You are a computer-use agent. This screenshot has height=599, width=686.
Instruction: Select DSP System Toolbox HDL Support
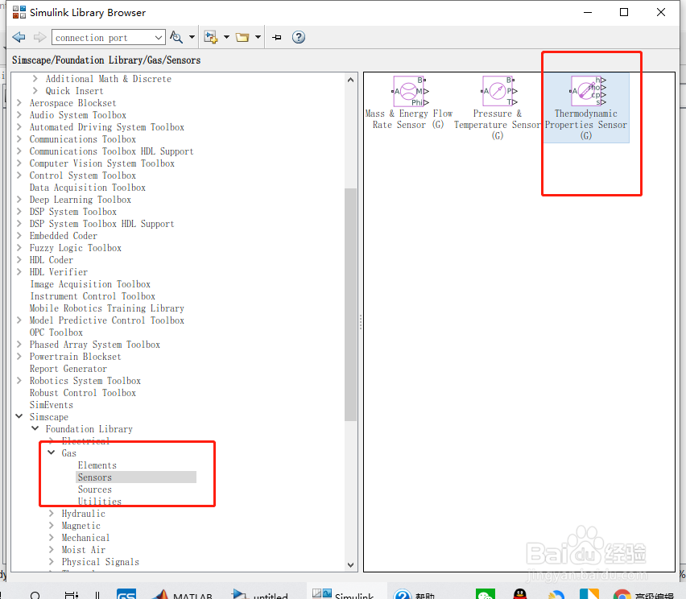[101, 224]
